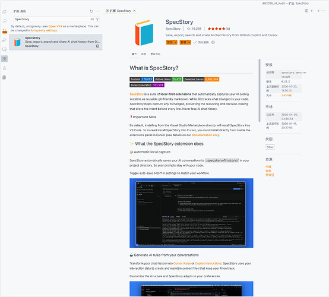Open the Testing flask view
Image resolution: width=329 pixels, height=297 pixels.
click(x=4, y=68)
